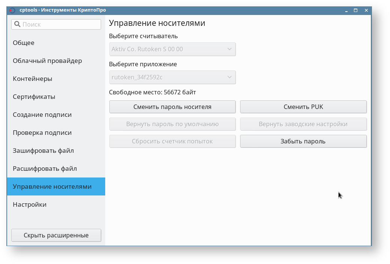Expand the application dropdown rutoken_34f2592c

172,78
